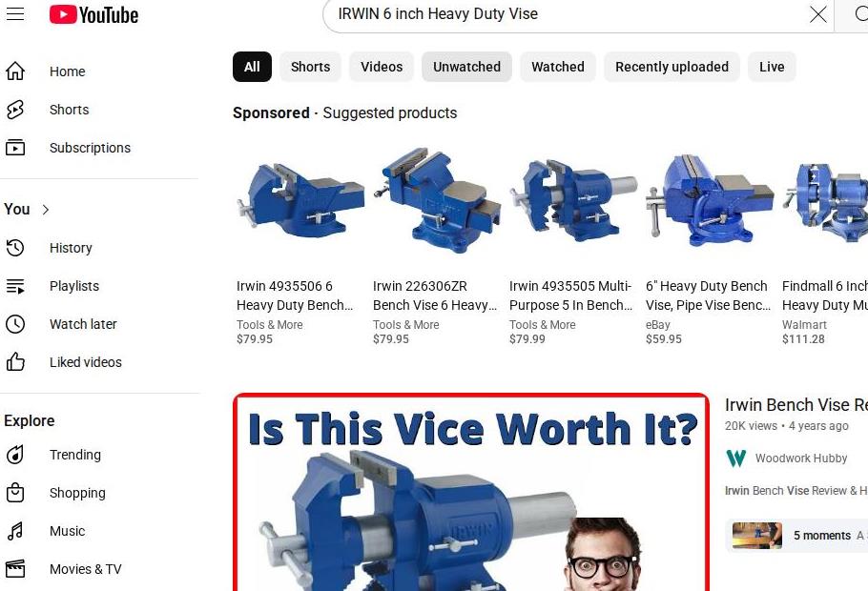Expand the You section chevron
Screen dimensions: 868x591
click(x=46, y=209)
